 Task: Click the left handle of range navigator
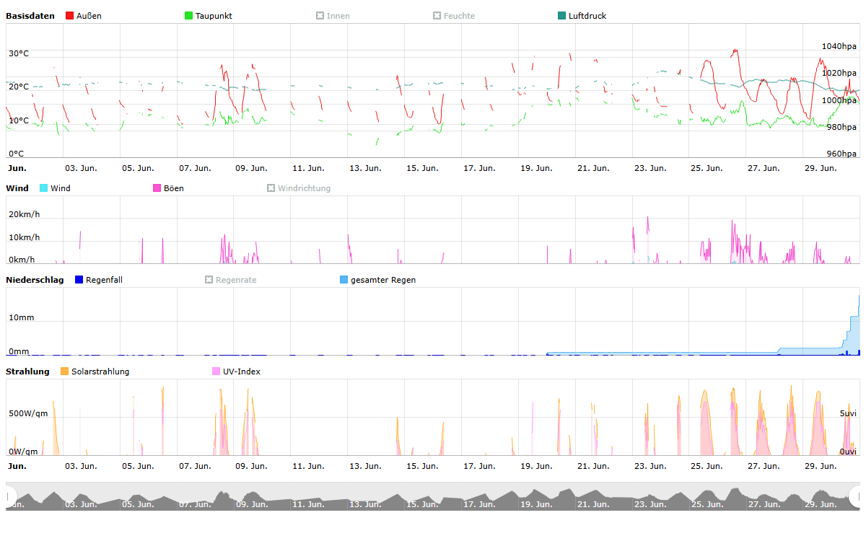pos(10,496)
